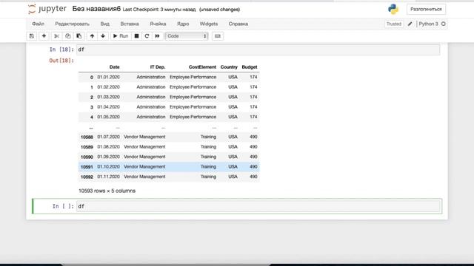
Task: Click the Country column header
Action: pyautogui.click(x=229, y=67)
